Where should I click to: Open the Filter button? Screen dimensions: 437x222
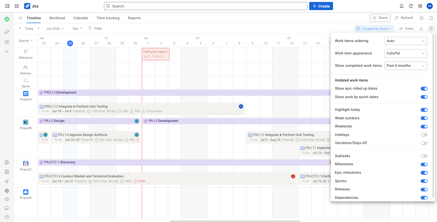pyautogui.click(x=95, y=29)
